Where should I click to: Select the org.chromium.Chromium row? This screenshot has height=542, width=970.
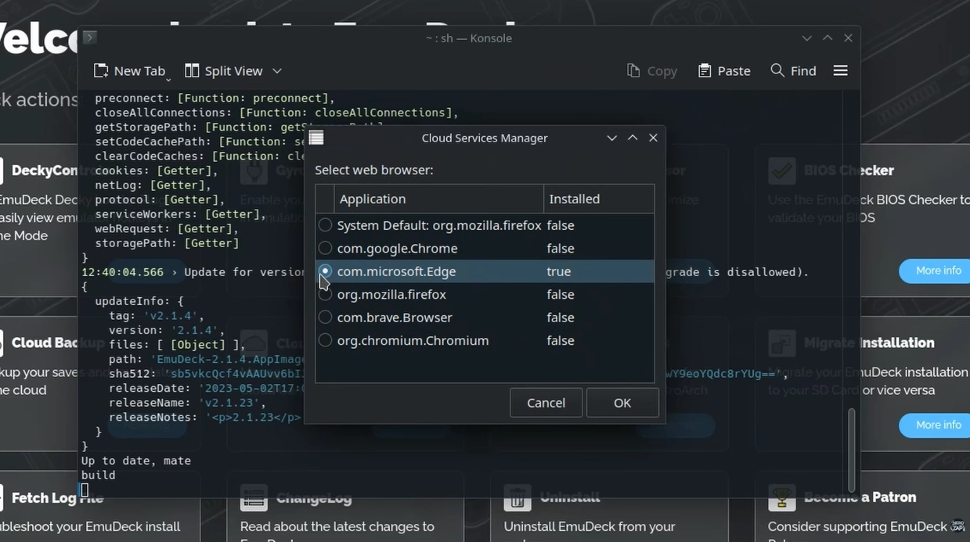[413, 341]
